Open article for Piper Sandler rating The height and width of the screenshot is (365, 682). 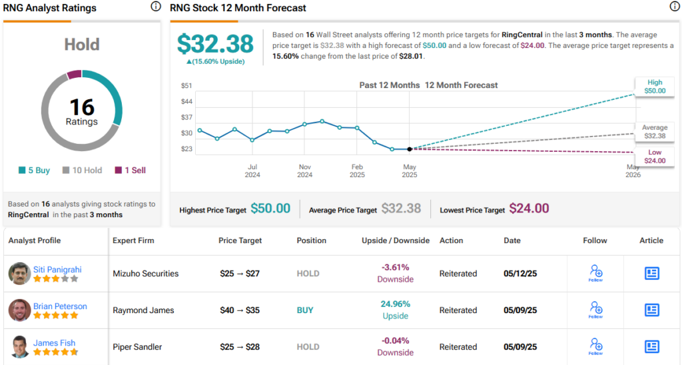651,347
